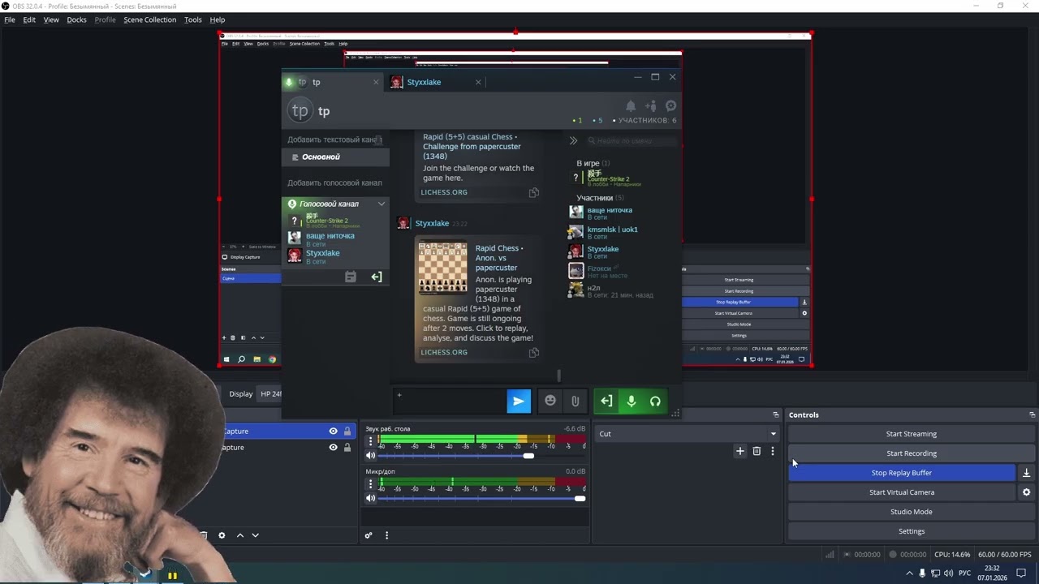The width and height of the screenshot is (1039, 584).
Task: Open the Cut transition dropdown
Action: 688,434
